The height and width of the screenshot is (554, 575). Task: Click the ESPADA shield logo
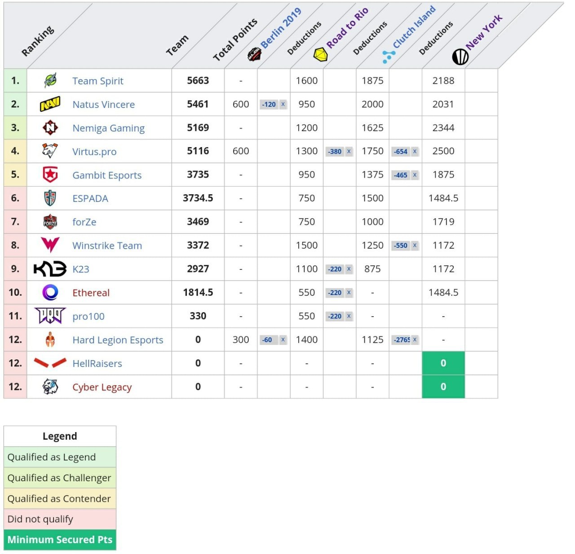pos(50,198)
